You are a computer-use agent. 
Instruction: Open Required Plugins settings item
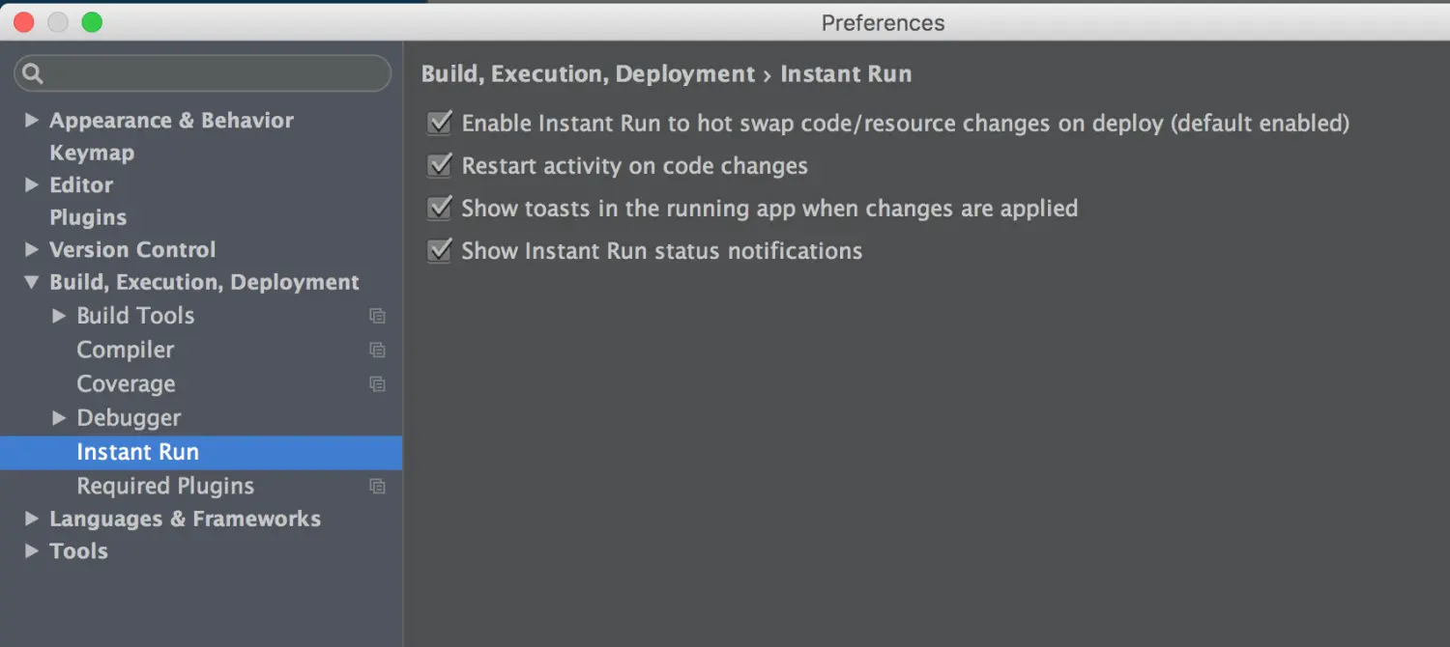(x=165, y=486)
